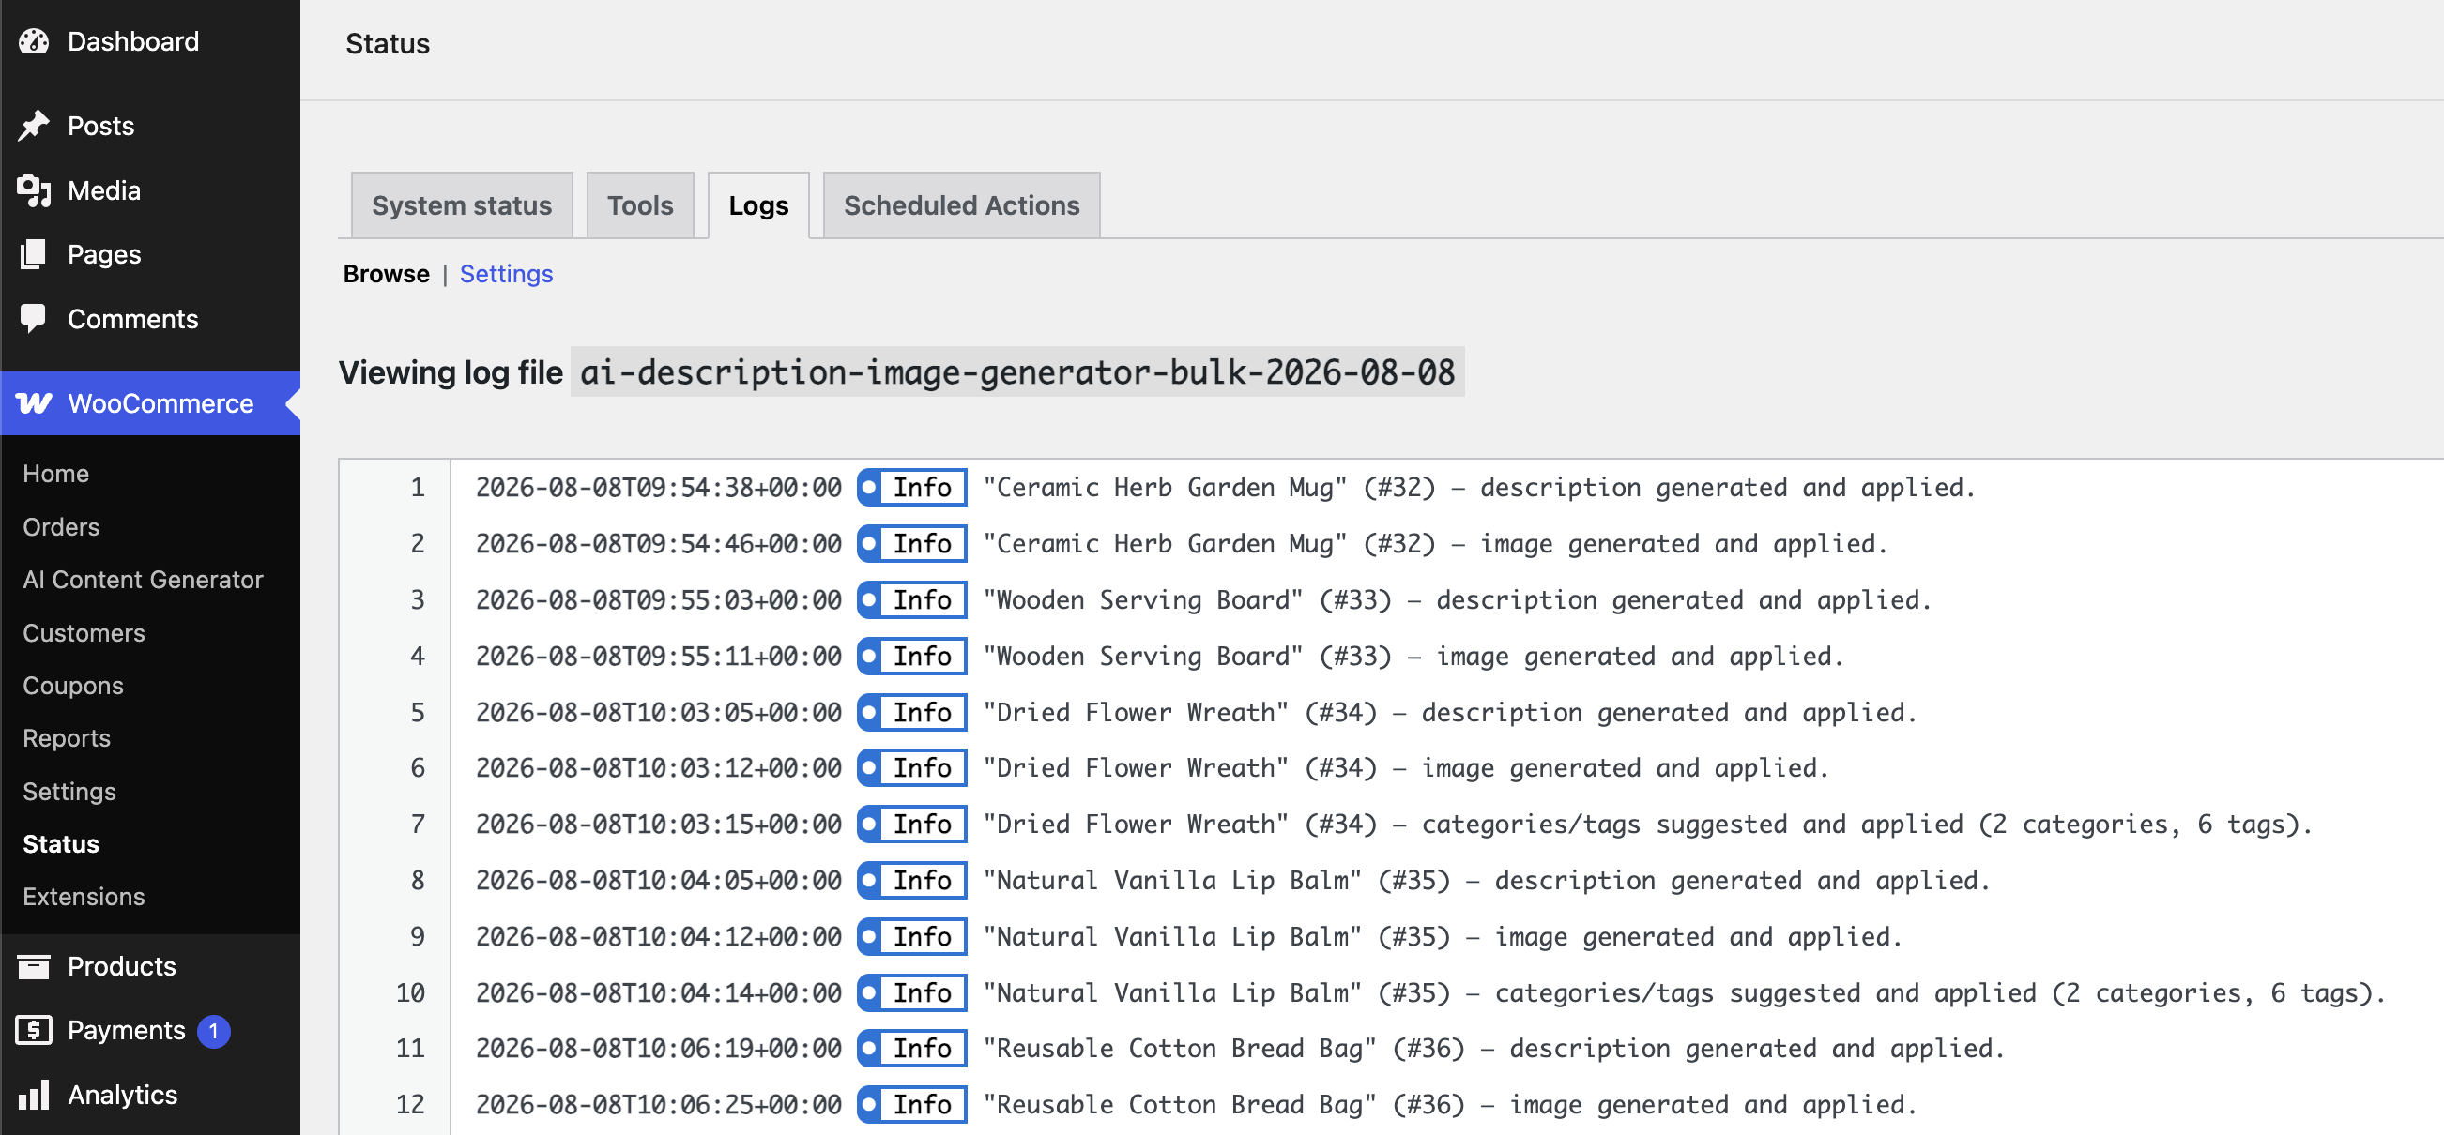Click the Info badge on log line 1
The width and height of the screenshot is (2444, 1135).
pos(911,488)
